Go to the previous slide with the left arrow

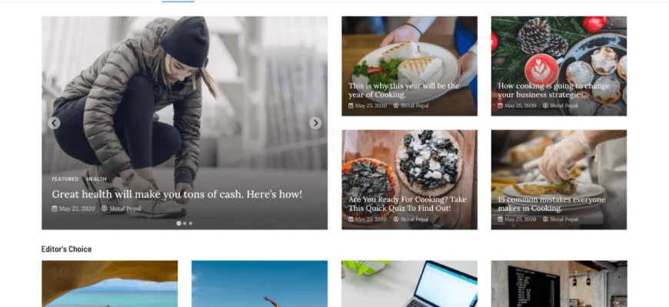click(x=54, y=123)
